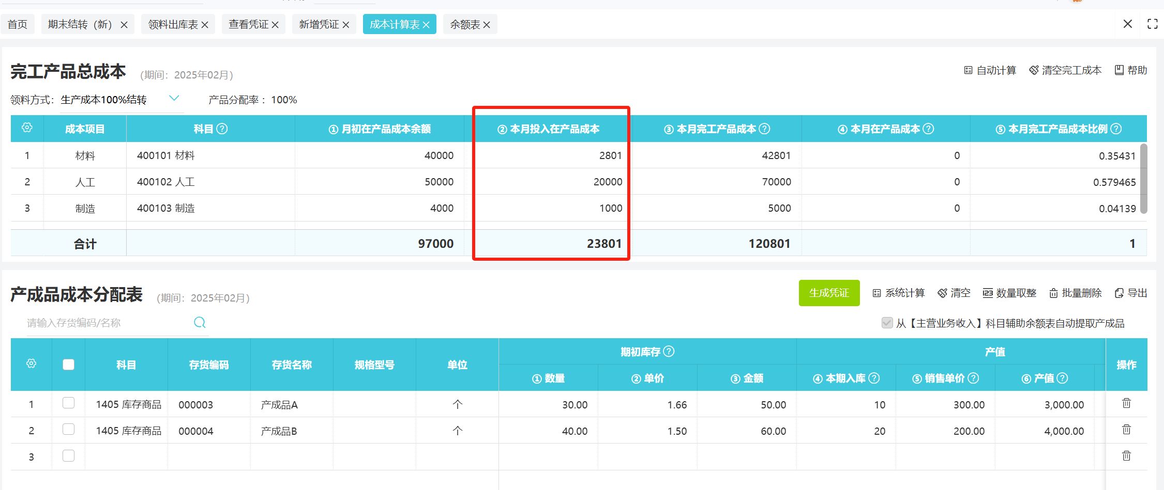This screenshot has height=490, width=1164.
Task: Click the settings gear in the cost table header
Action: point(27,128)
